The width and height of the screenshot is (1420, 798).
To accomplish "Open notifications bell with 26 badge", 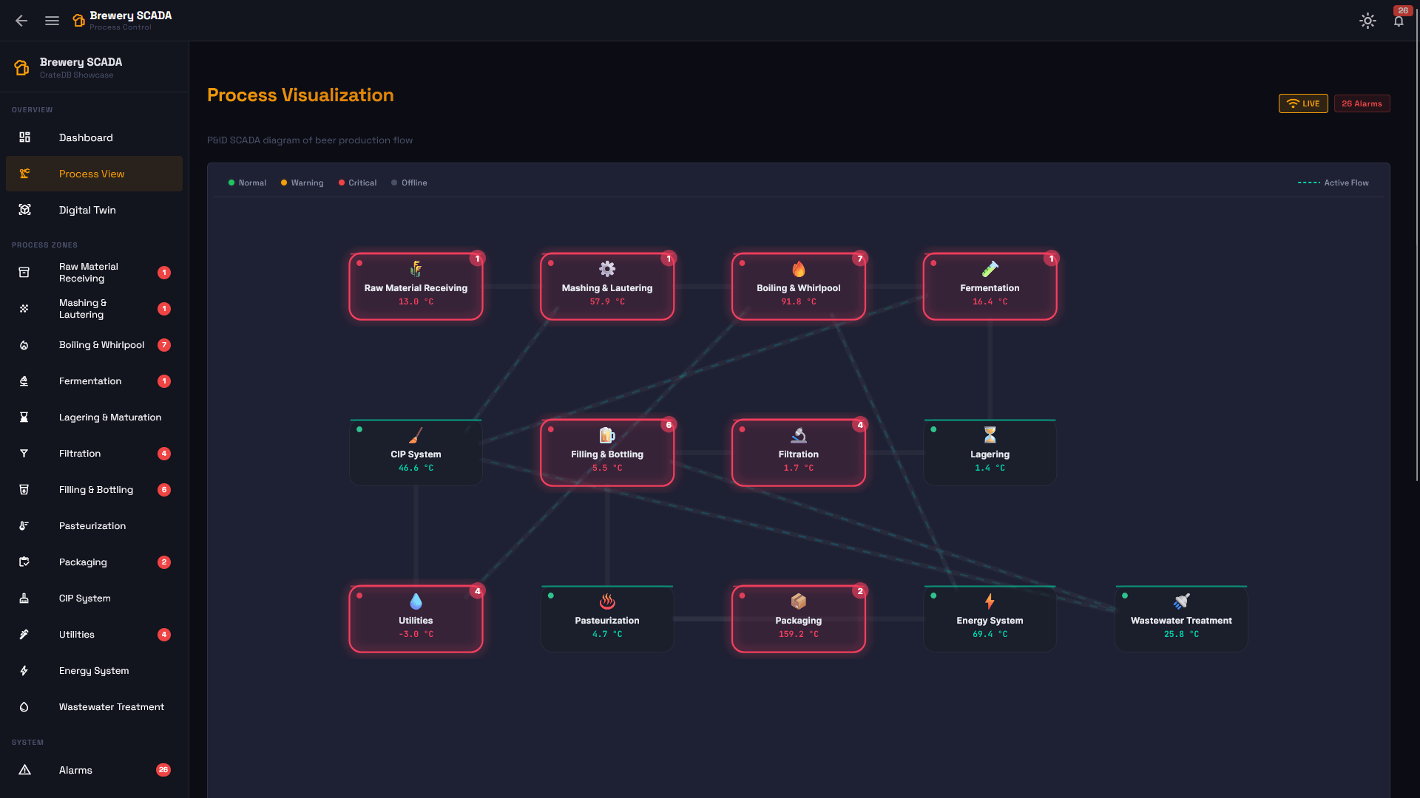I will click(1399, 20).
